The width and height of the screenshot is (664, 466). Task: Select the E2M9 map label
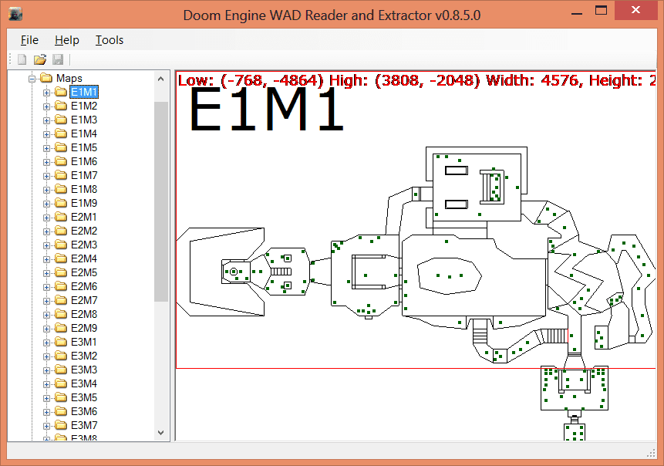pos(84,328)
